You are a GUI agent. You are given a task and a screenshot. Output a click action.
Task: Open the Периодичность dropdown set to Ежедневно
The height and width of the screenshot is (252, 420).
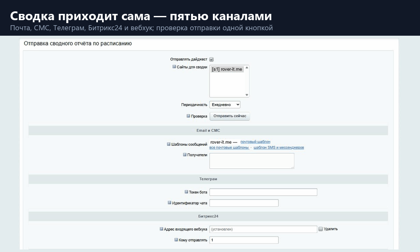(x=225, y=105)
